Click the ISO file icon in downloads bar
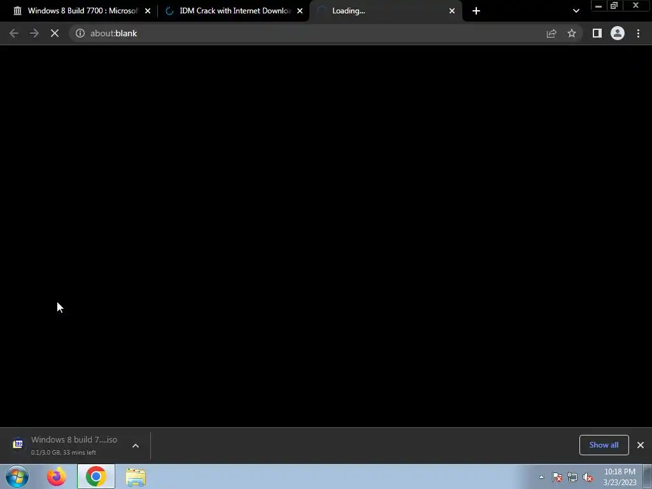 click(18, 444)
